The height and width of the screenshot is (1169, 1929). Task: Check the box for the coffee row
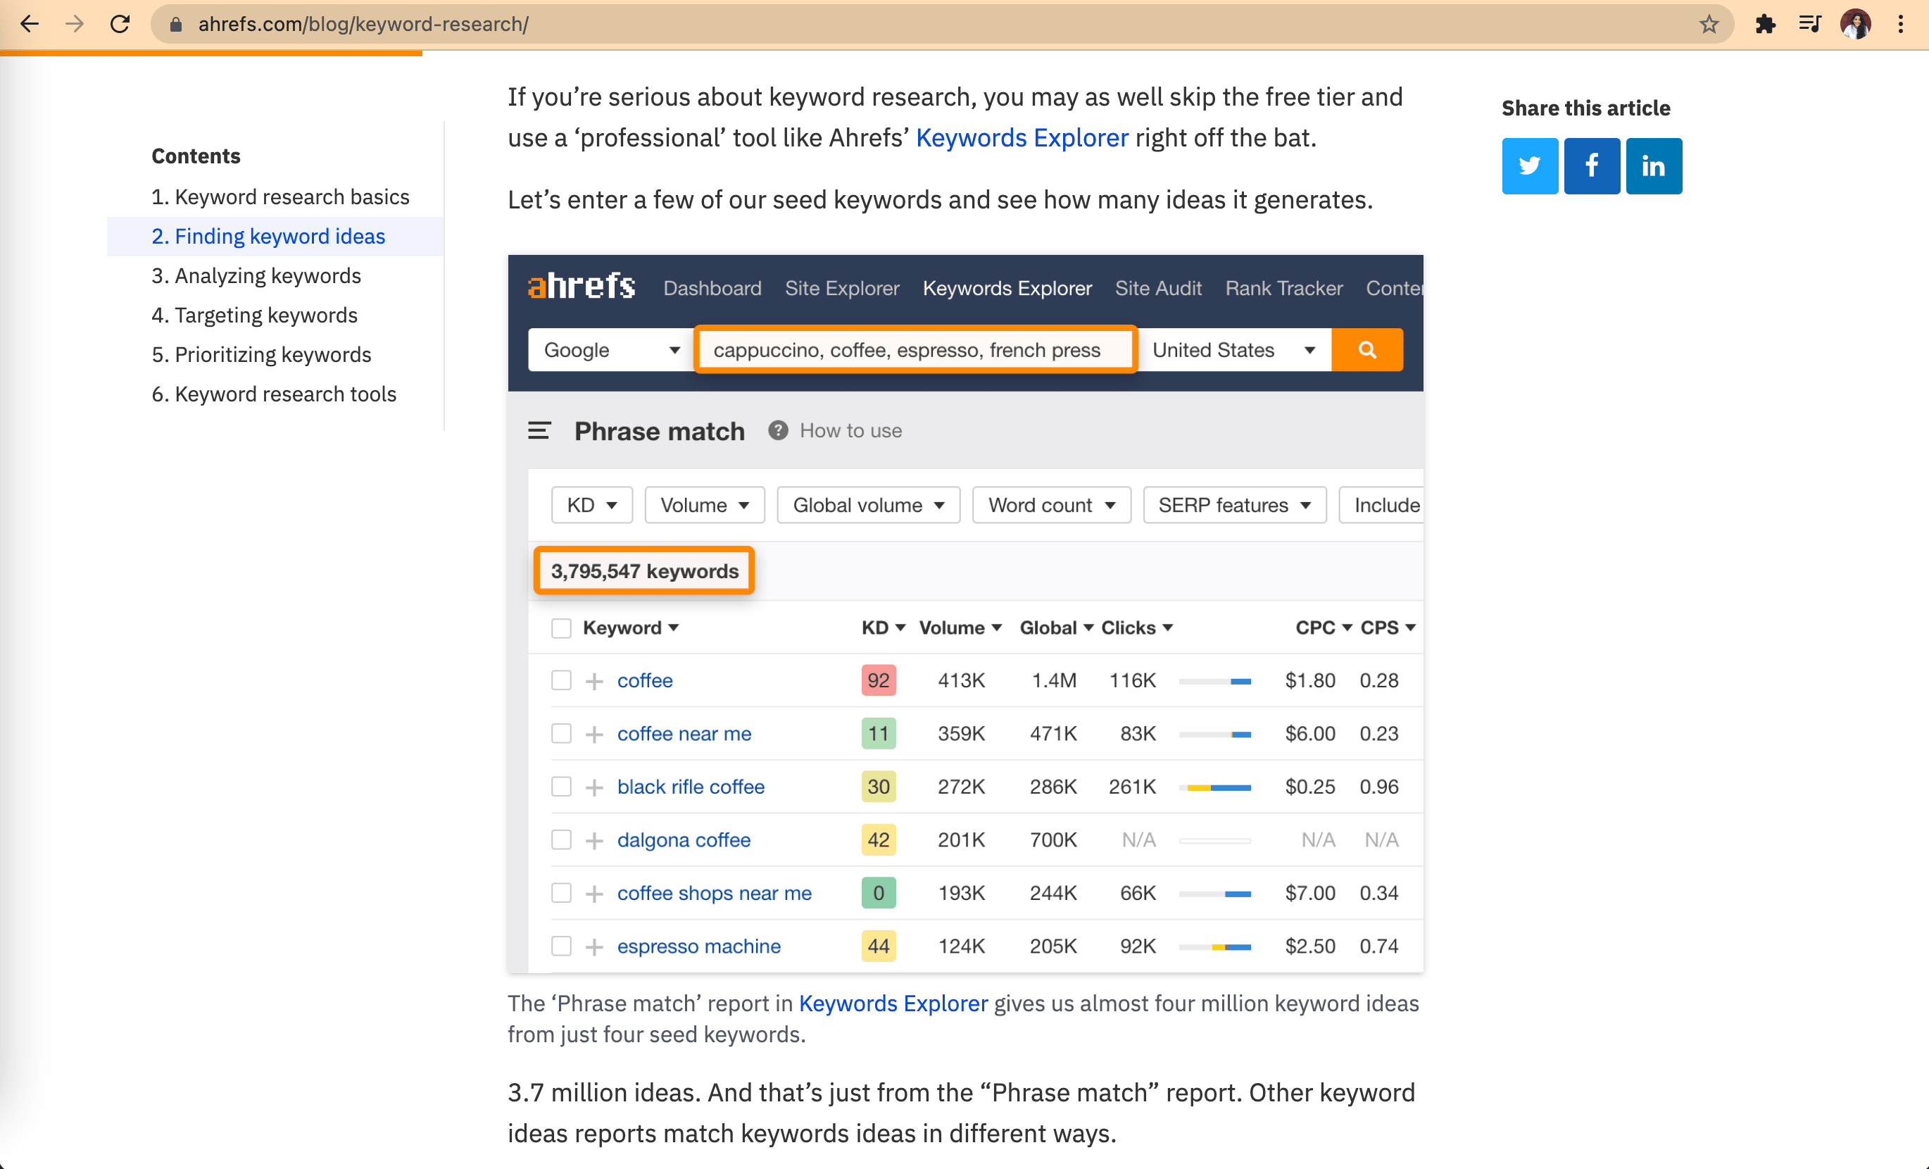click(x=561, y=680)
